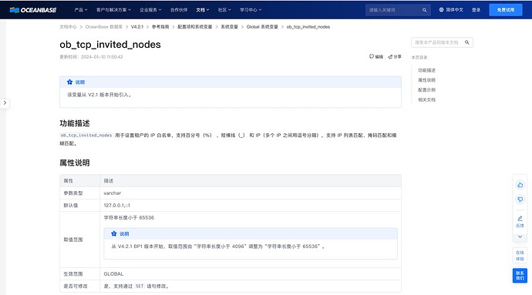Click the ob_tcp_invited_nodes page title
The width and height of the screenshot is (532, 295).
[x=110, y=45]
